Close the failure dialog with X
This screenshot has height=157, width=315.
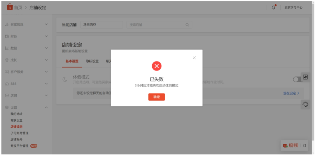click(x=194, y=58)
